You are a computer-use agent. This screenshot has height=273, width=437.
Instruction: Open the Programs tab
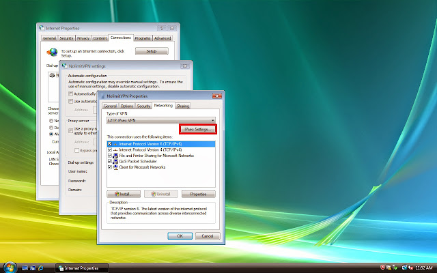click(143, 38)
